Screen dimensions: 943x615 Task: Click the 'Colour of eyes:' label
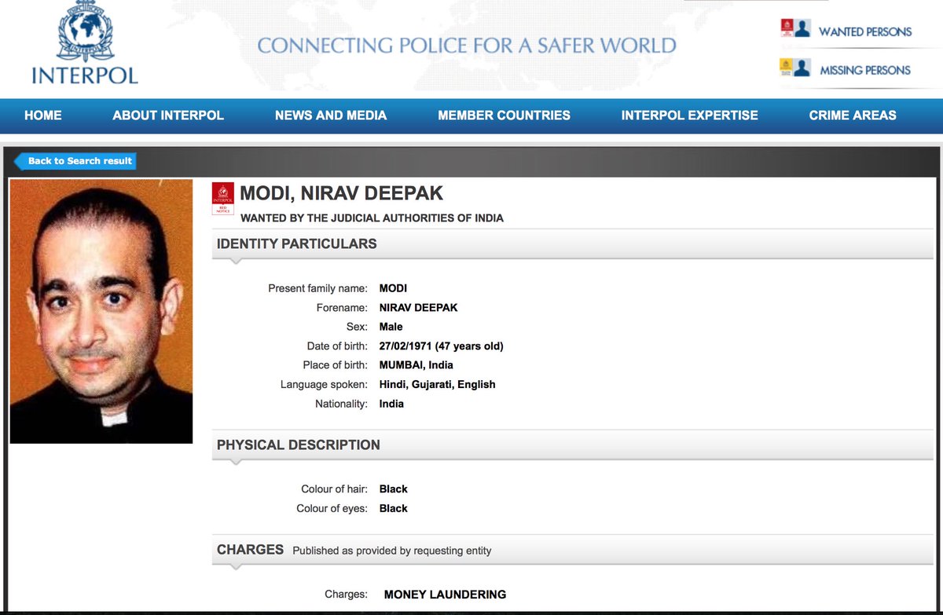click(332, 509)
